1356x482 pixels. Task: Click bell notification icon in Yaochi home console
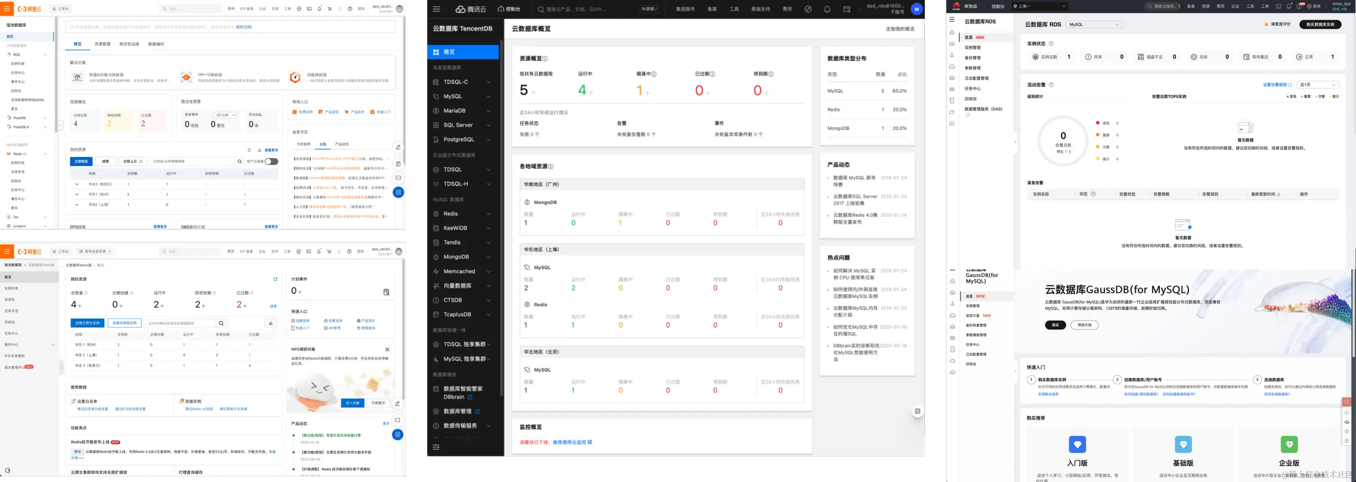point(319,9)
